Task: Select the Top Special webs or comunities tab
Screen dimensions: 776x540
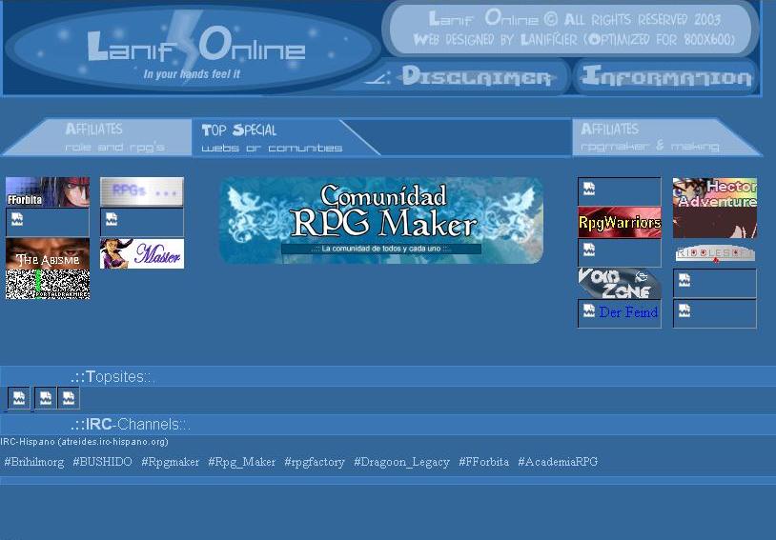Action: pyautogui.click(x=285, y=137)
